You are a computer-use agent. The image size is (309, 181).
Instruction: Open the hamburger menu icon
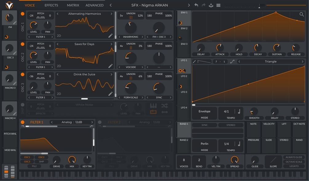(x=218, y=5)
